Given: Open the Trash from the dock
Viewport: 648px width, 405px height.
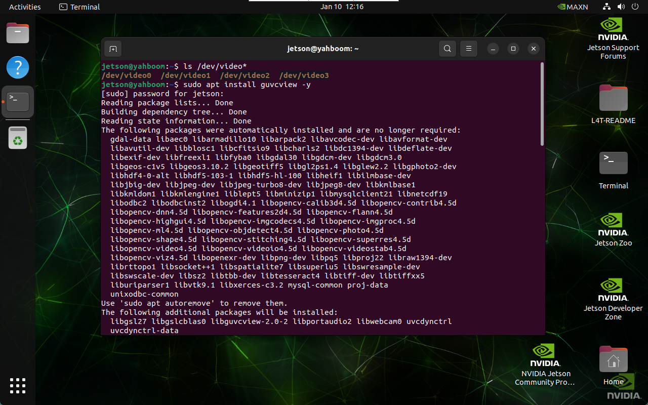Looking at the screenshot, I should [x=18, y=138].
